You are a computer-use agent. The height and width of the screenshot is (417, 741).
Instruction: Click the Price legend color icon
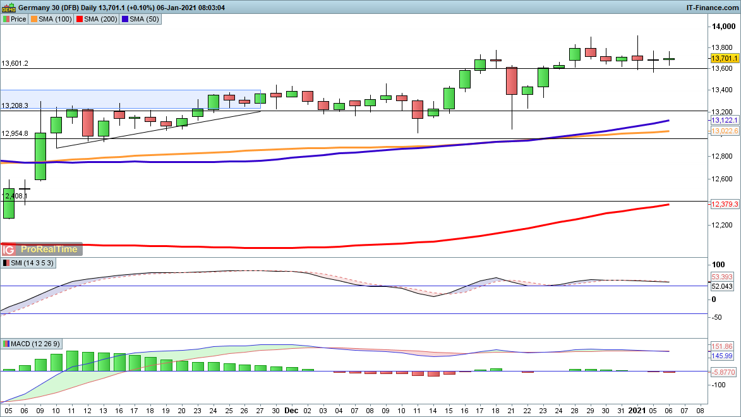pos(6,19)
